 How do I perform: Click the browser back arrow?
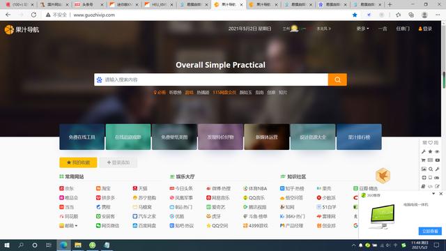(8, 15)
